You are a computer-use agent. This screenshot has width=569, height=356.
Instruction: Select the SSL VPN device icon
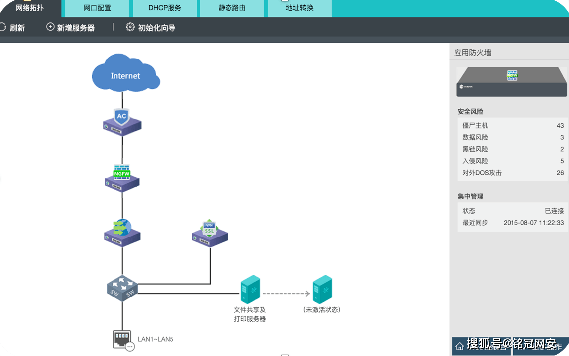(x=210, y=233)
